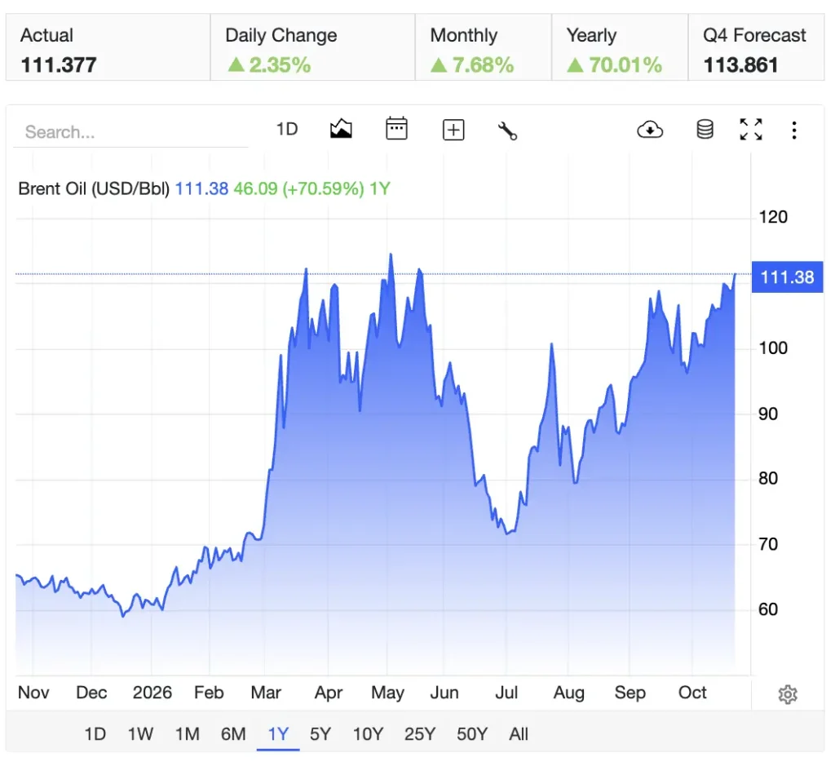This screenshot has height=766, width=835.
Task: Click the Mar label on x-axis
Action: click(266, 693)
